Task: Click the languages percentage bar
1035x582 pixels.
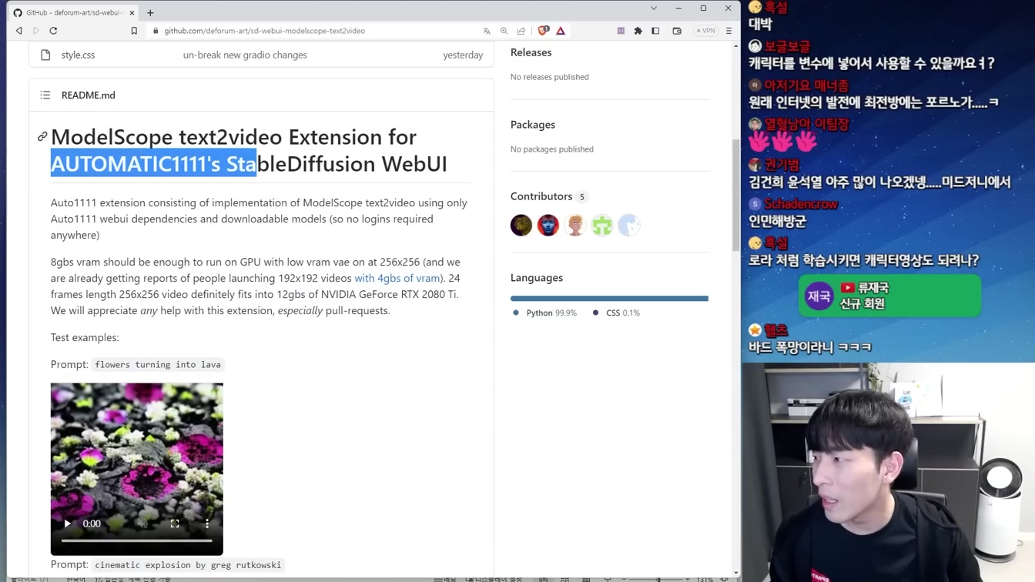Action: (x=609, y=298)
